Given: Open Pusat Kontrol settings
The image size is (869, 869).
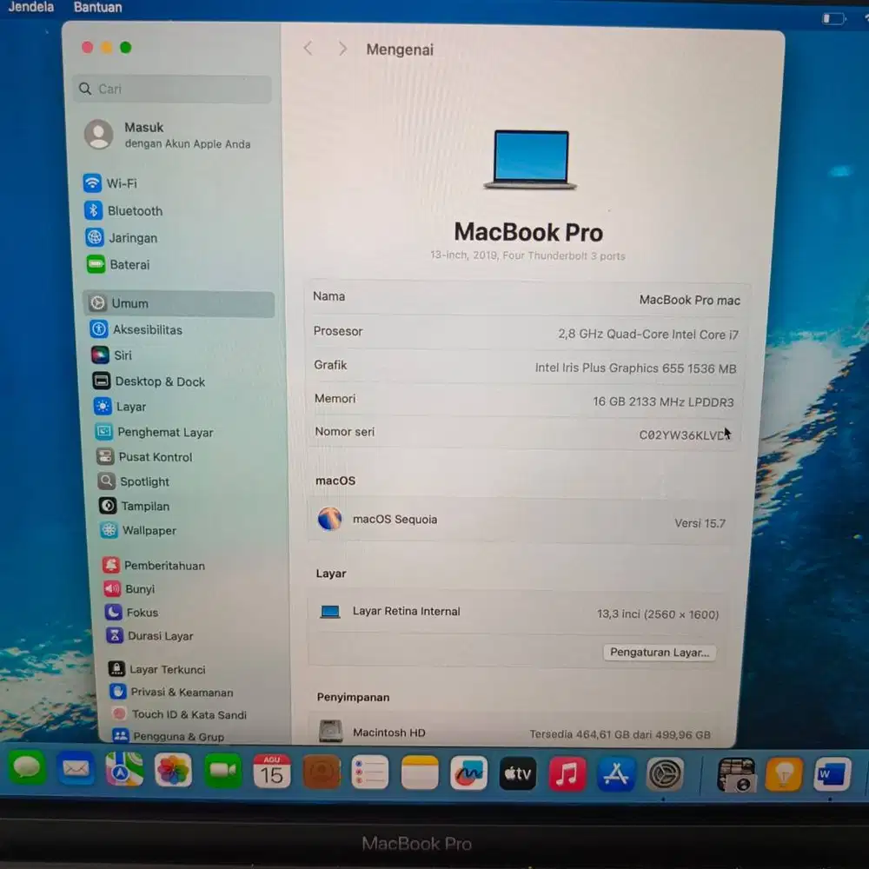Looking at the screenshot, I should coord(144,457).
